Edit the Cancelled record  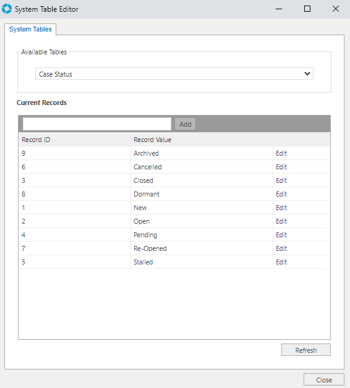pyautogui.click(x=281, y=167)
